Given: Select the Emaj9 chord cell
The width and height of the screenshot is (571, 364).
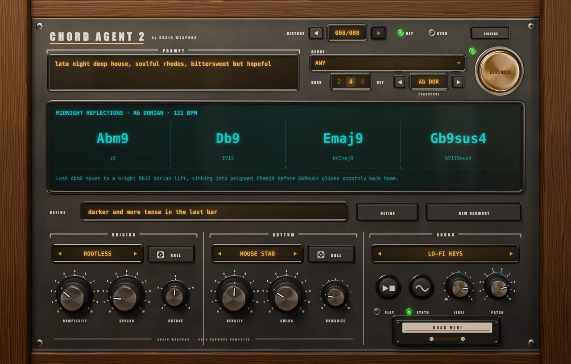Looking at the screenshot, I should pyautogui.click(x=343, y=145).
